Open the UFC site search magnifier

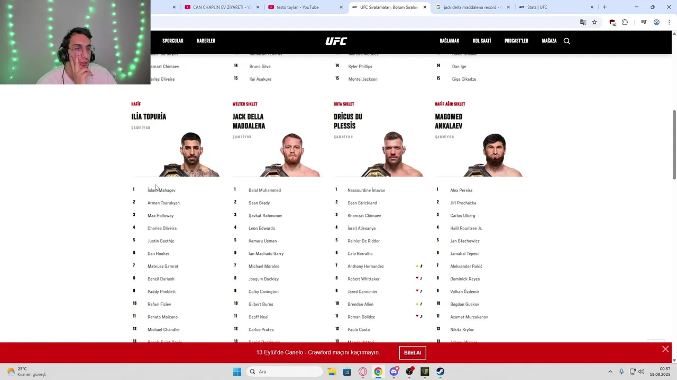(566, 41)
